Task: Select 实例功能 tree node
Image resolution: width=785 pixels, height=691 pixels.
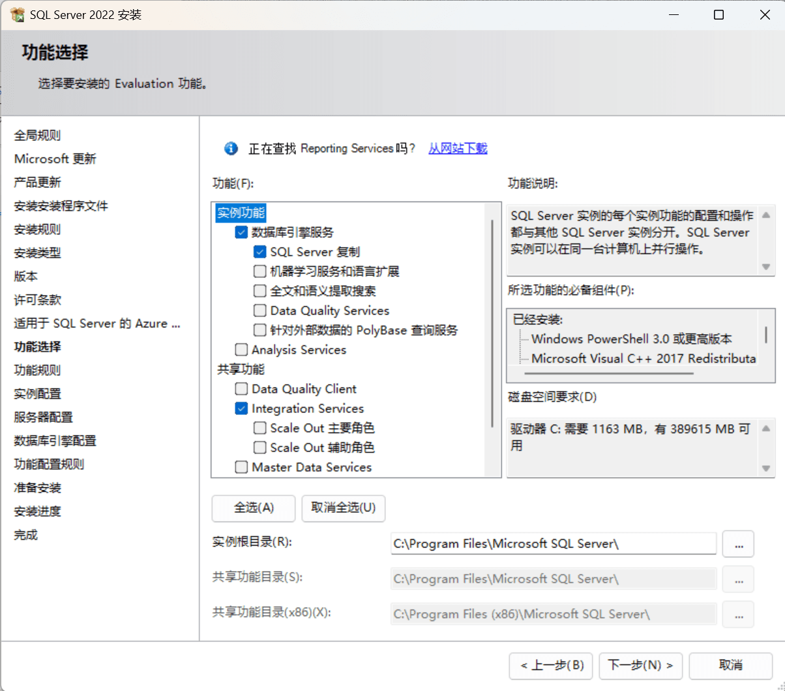Action: coord(241,213)
